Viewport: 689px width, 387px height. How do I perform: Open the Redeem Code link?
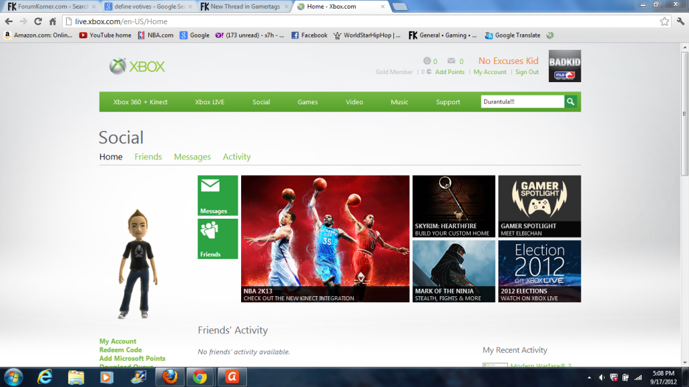(121, 350)
